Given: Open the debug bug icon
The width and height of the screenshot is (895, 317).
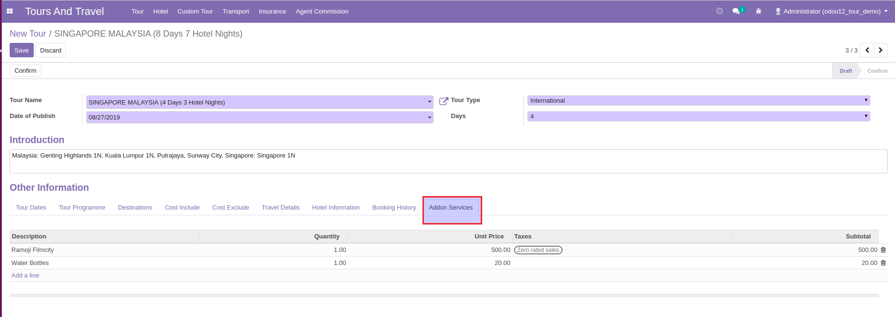Looking at the screenshot, I should (759, 11).
